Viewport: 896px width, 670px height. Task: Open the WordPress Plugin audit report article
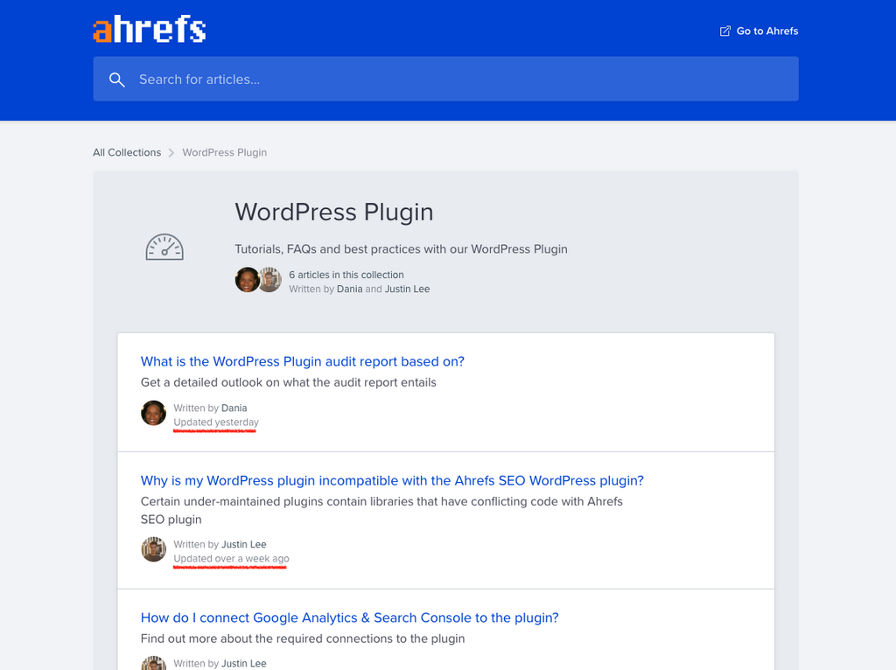click(302, 361)
